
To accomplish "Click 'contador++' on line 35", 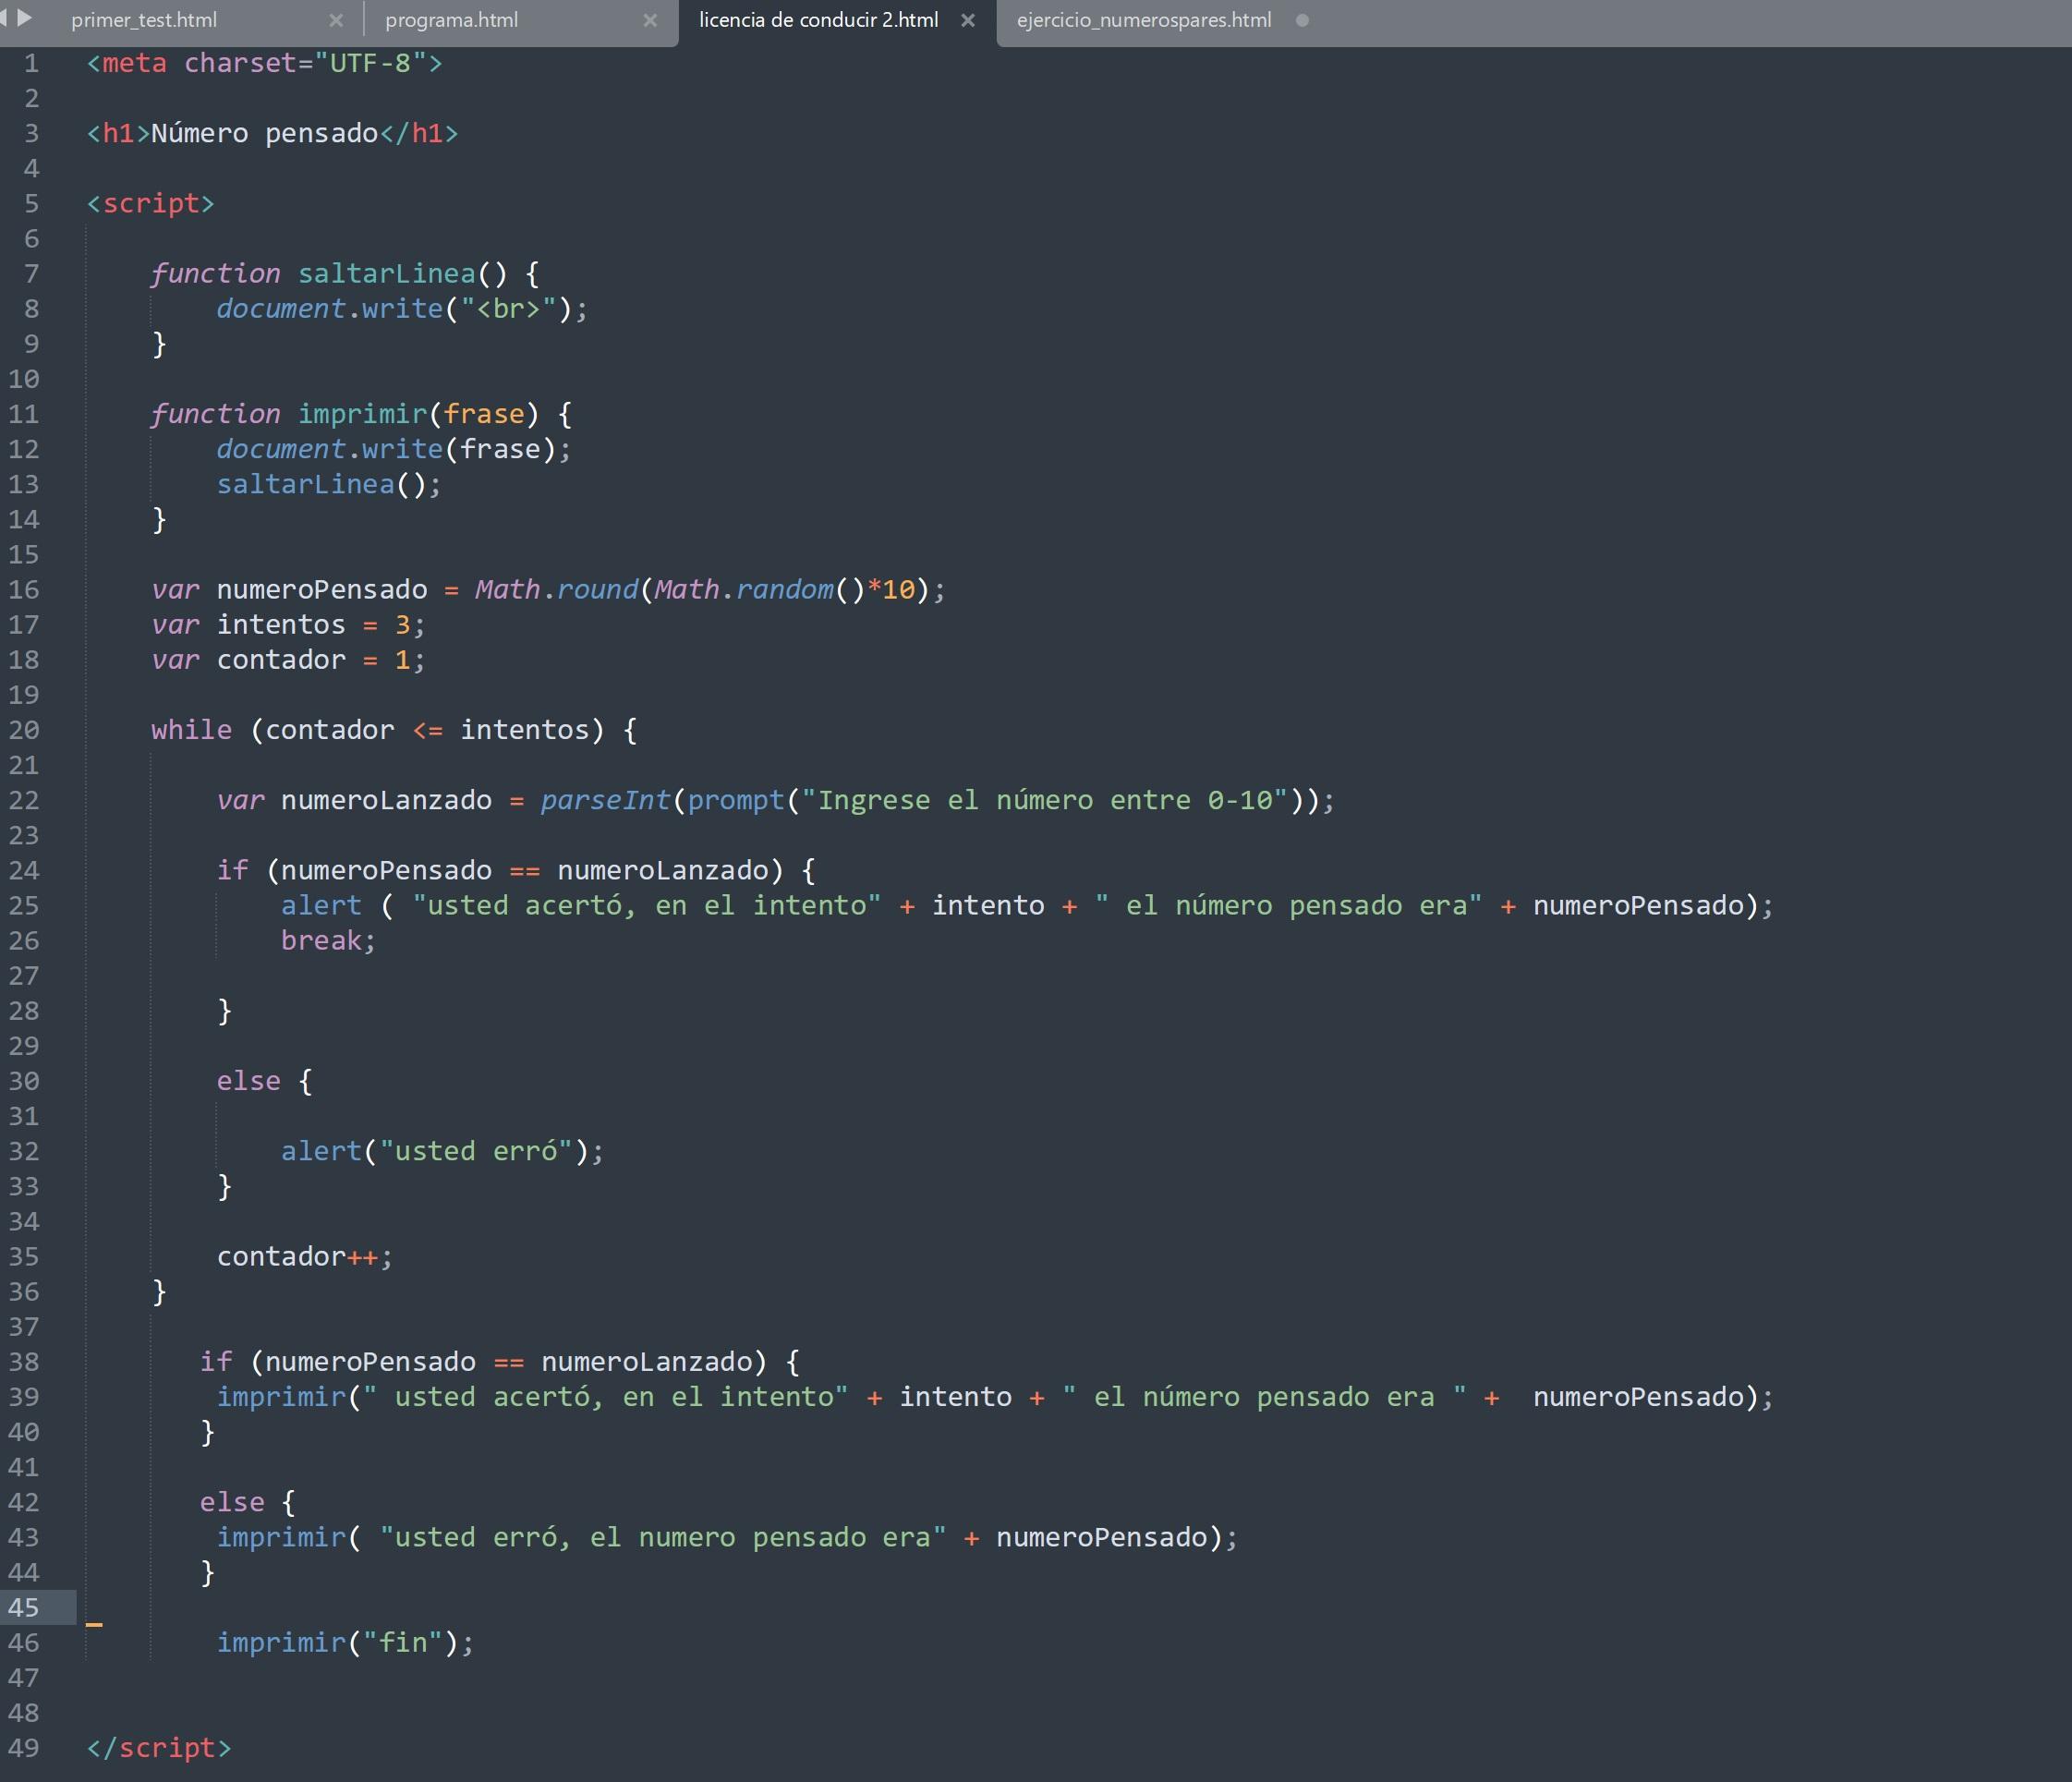I will 298,1256.
